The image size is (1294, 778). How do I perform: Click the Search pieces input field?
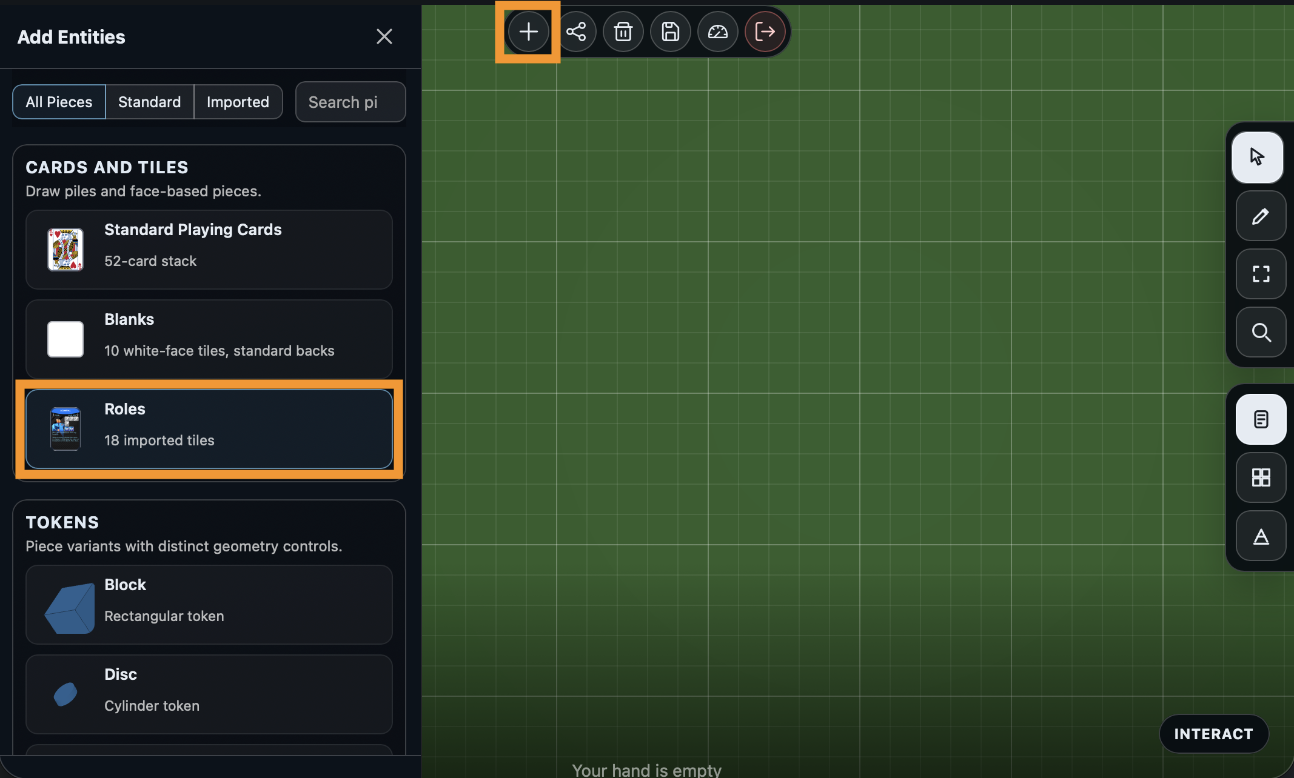[x=350, y=102]
